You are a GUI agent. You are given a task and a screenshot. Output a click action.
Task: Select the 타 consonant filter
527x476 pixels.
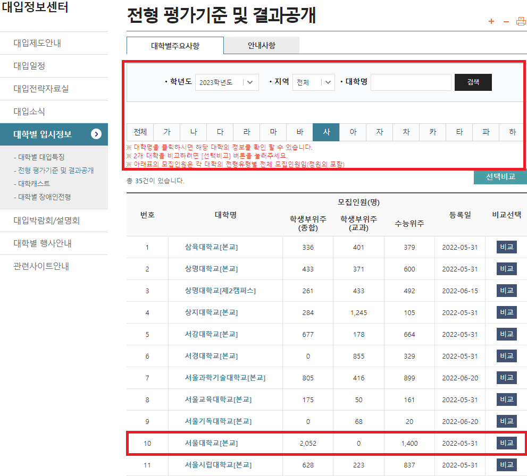pyautogui.click(x=459, y=132)
